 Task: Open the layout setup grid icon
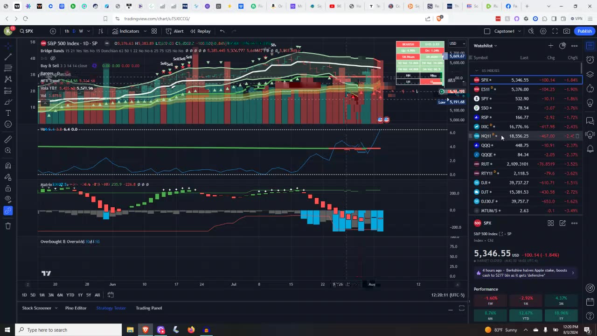(154, 31)
